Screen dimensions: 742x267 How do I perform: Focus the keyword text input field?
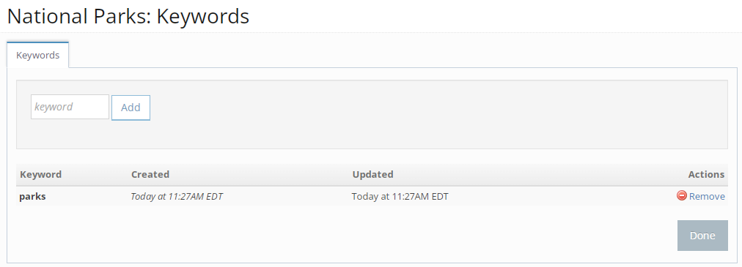coord(70,107)
